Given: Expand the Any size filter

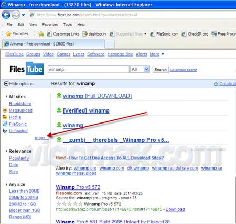Looking at the screenshot, I should coord(15,184).
